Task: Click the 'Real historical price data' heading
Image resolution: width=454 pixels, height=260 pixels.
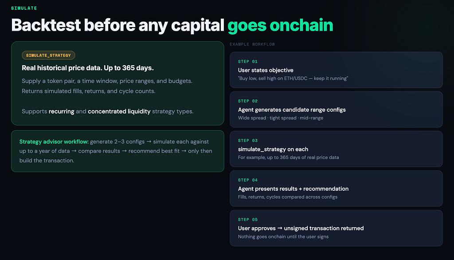Action: pos(88,68)
